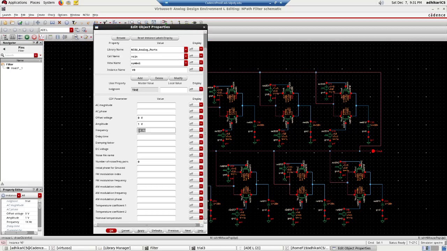447x251 pixels.
Task: Click the OK button in Edit Object Properties
Action: point(111,230)
